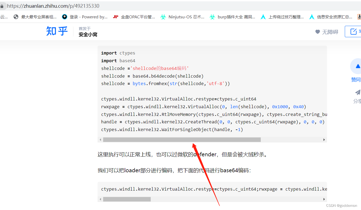The width and height of the screenshot is (361, 210).
Task: Click the paragraph starting 这里执行可以正常上线
Action: [183, 154]
